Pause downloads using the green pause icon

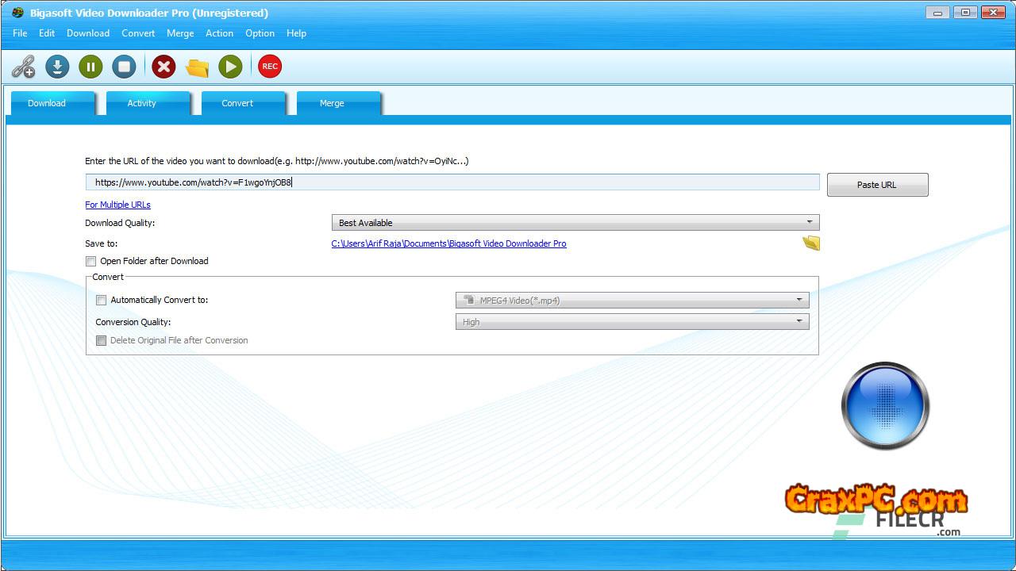click(90, 67)
